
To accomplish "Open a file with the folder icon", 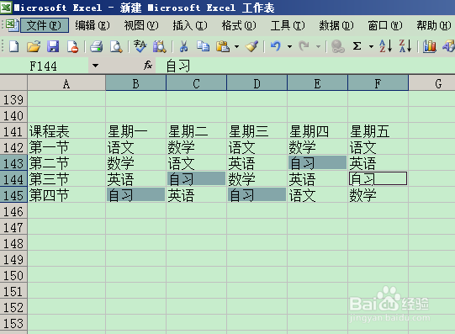I will (34, 46).
